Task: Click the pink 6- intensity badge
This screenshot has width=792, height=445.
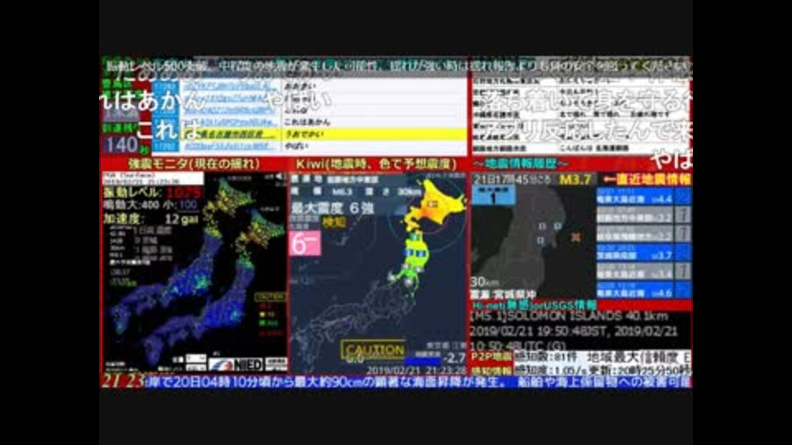Action: [305, 244]
